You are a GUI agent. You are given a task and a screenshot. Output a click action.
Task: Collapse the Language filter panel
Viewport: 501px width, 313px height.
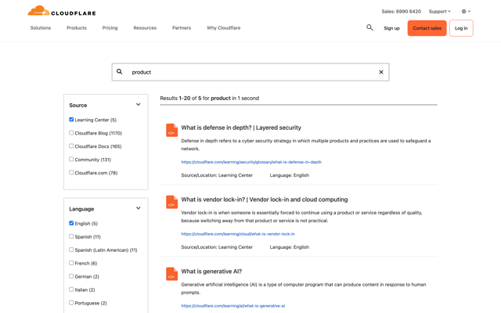138,208
